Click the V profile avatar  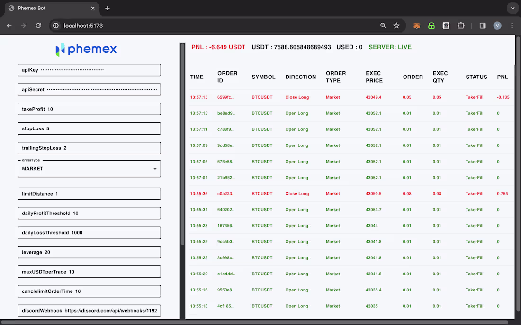click(497, 26)
